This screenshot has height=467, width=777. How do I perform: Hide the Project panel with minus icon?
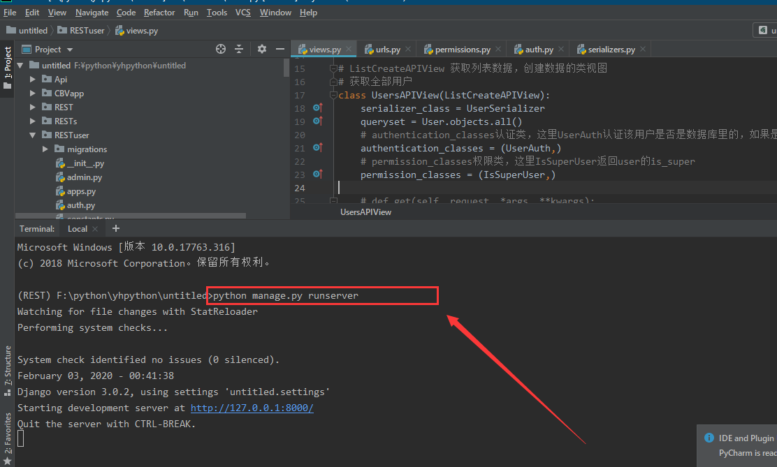point(280,49)
